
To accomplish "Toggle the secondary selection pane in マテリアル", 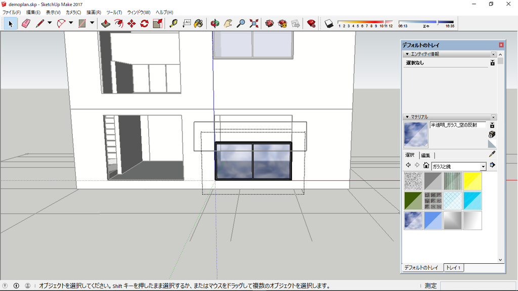I will pos(492,125).
